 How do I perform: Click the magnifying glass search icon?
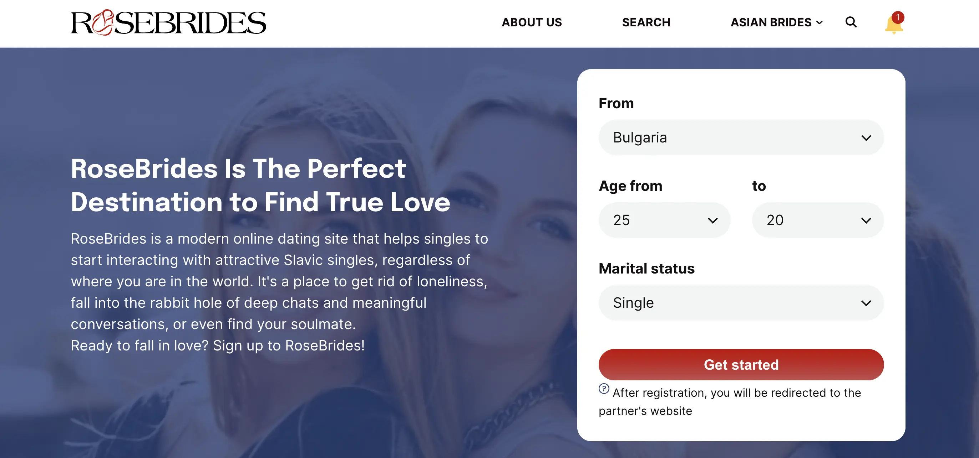click(851, 22)
